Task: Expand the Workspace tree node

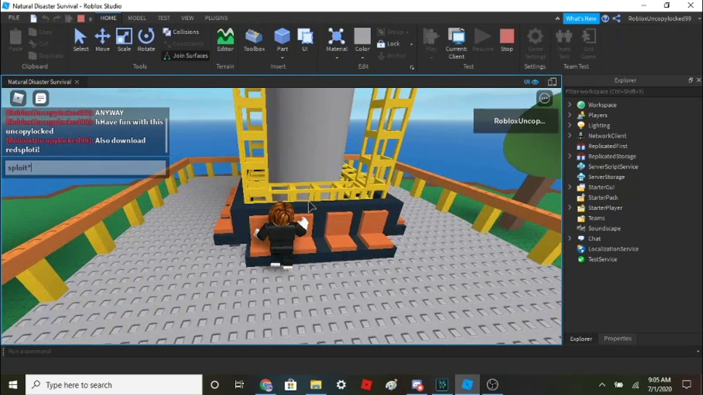Action: tap(570, 105)
